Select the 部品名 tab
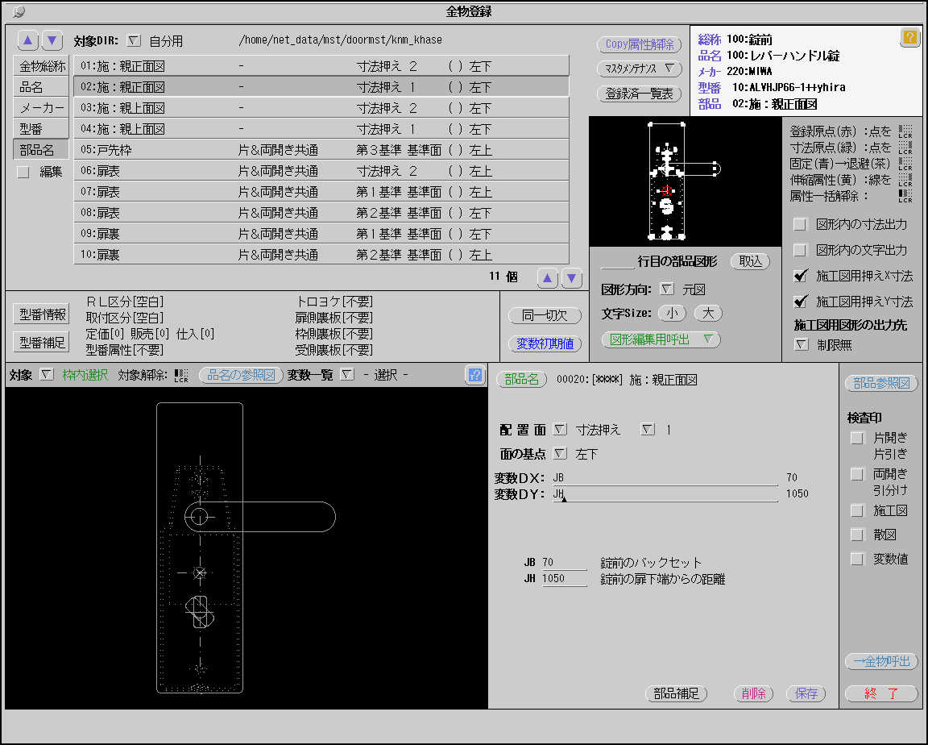The image size is (928, 745). click(x=41, y=150)
